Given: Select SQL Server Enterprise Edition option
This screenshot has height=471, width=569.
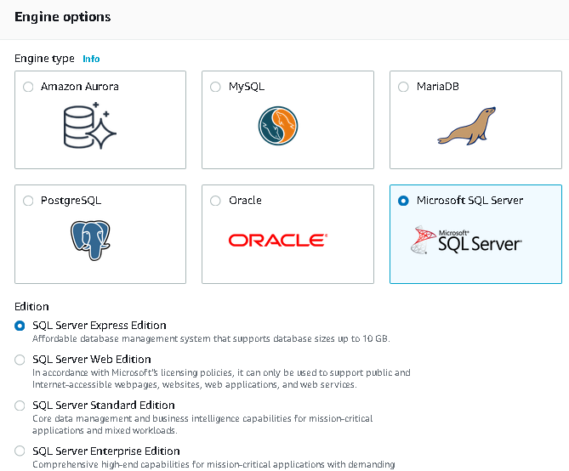Looking at the screenshot, I should 20,451.
